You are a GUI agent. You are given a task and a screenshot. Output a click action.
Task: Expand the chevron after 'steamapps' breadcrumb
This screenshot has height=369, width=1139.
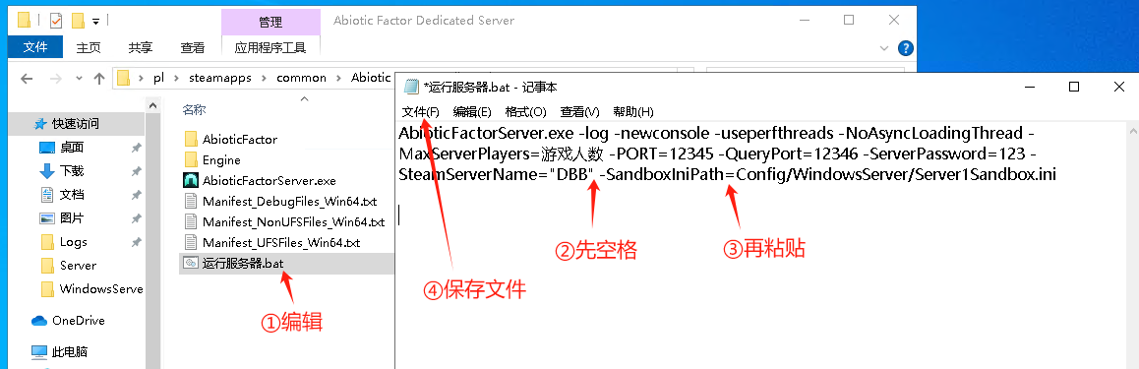(x=265, y=79)
